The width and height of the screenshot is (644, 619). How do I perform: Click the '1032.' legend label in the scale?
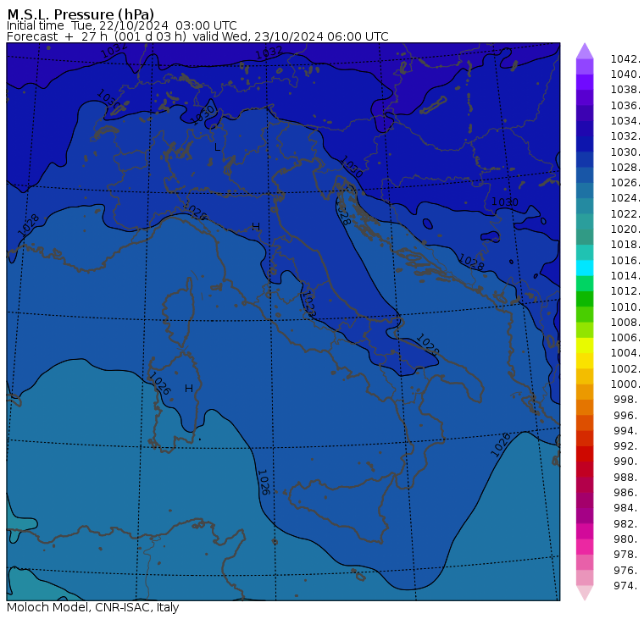625,135
